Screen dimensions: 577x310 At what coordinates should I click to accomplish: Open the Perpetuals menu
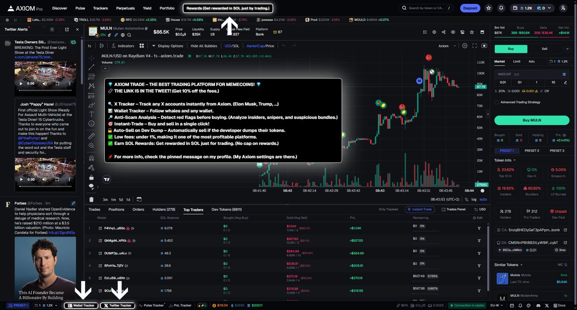125,8
